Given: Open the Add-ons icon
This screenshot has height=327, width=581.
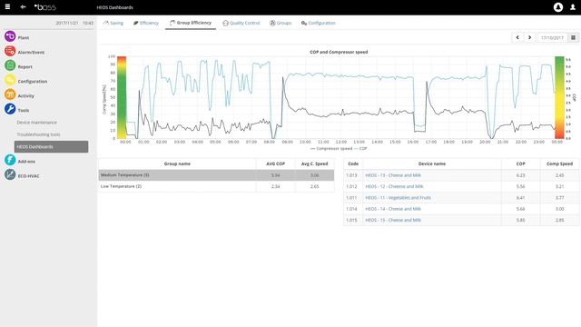Looking at the screenshot, I should [x=10, y=160].
